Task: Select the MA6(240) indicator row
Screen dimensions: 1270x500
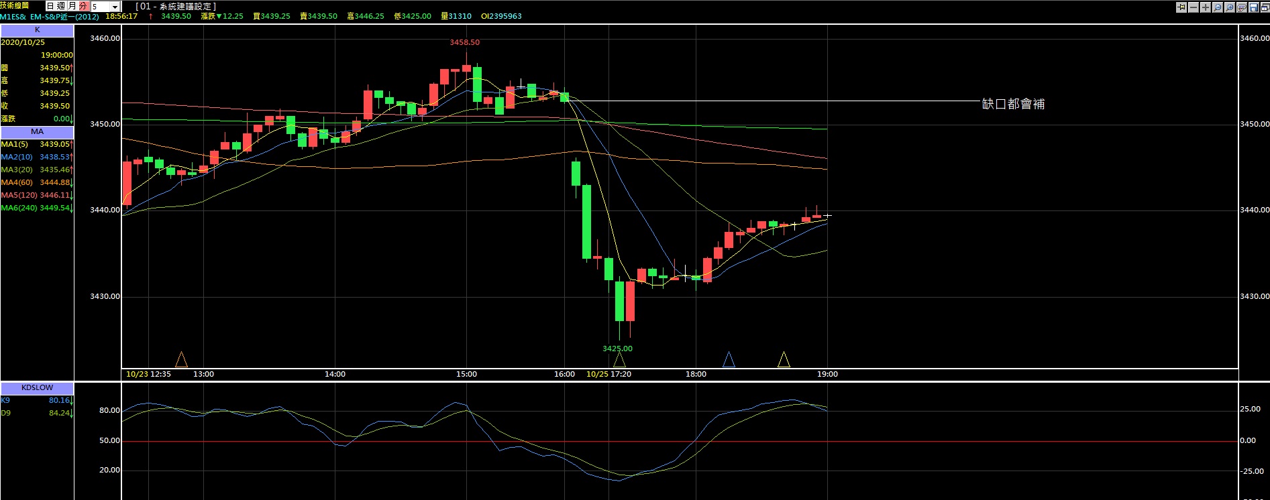Action: [37, 208]
